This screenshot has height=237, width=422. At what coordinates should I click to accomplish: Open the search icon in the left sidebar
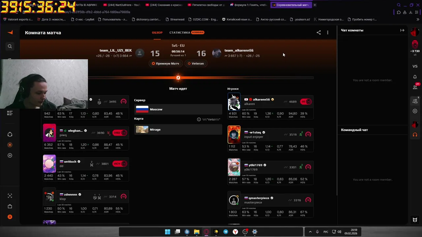[x=10, y=46]
